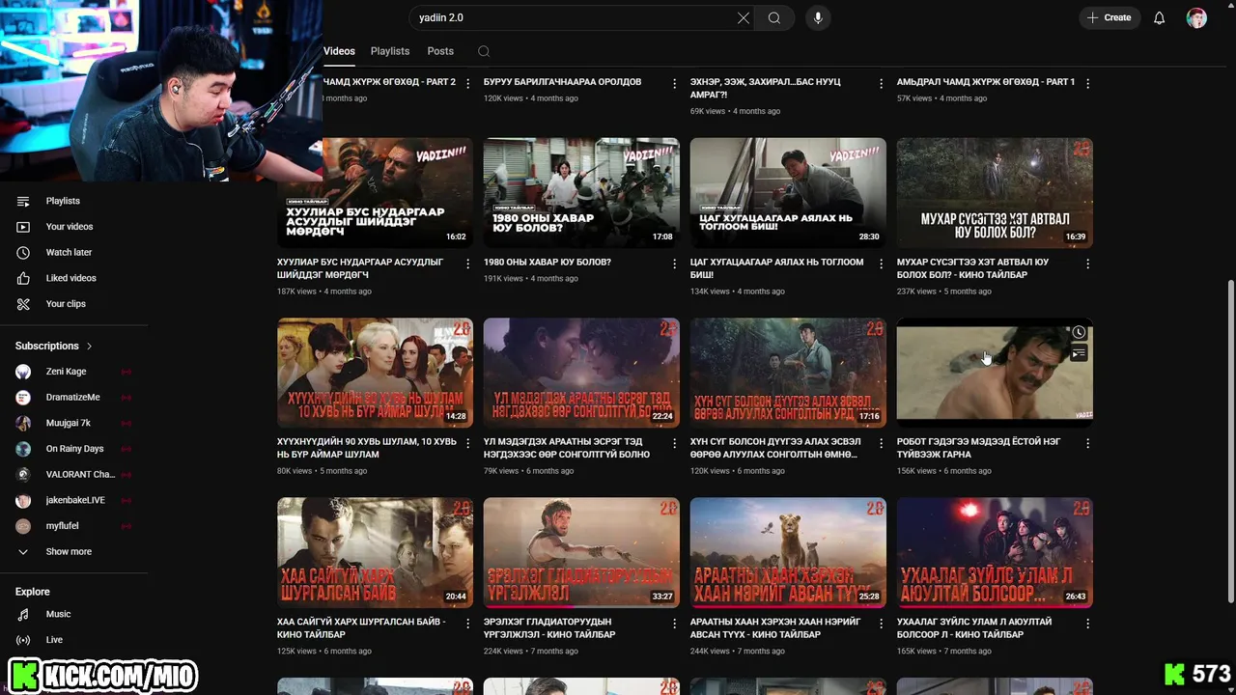Play the 33:27 gladiator thumbnail

(581, 552)
